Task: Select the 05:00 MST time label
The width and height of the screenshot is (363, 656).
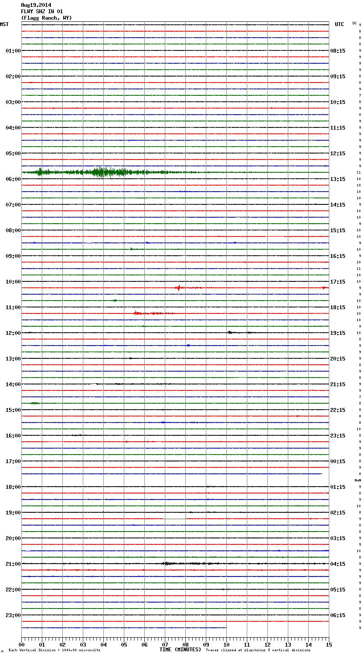Action: [13, 154]
